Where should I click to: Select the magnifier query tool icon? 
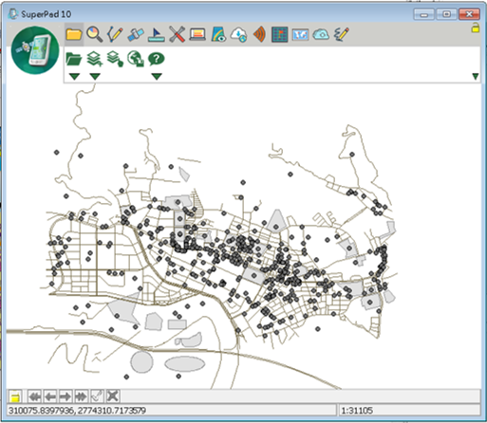(94, 34)
